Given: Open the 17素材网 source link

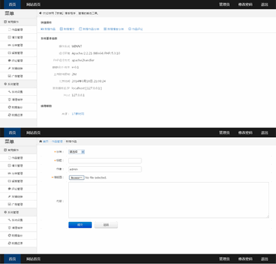Looking at the screenshot, I should pyautogui.click(x=78, y=114).
